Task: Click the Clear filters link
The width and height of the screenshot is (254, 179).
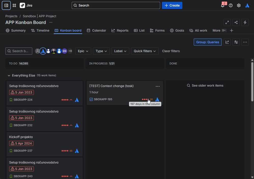Action: 171,51
